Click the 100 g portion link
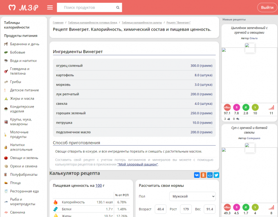Viewport: 278px width, 217px height. (98, 186)
